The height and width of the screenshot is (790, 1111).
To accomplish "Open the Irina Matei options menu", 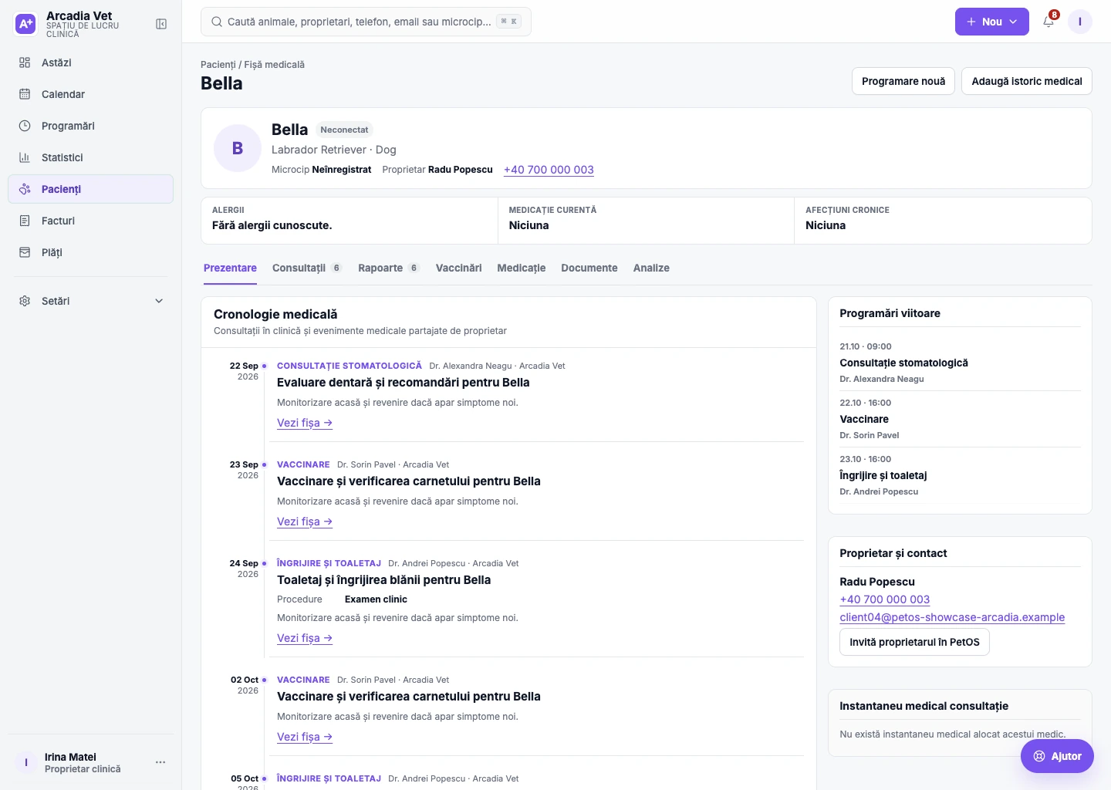I will pos(160,762).
